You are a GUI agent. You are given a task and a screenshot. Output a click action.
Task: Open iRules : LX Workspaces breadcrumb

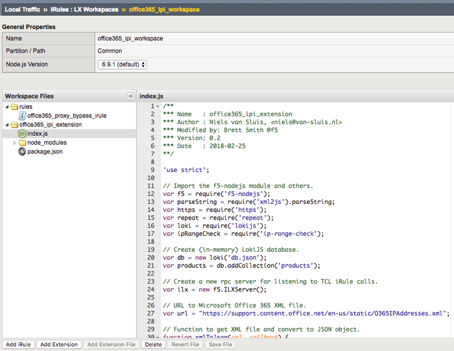[x=84, y=10]
